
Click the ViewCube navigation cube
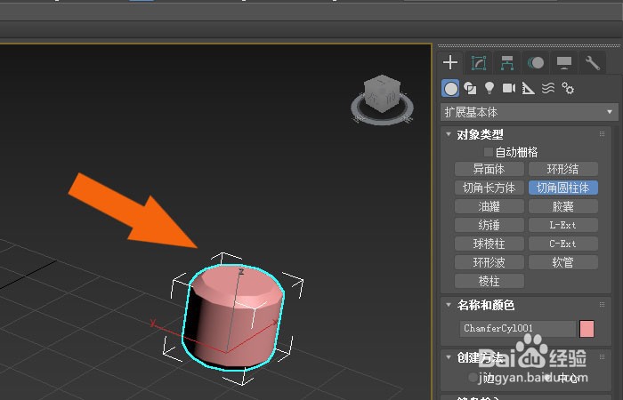click(382, 93)
